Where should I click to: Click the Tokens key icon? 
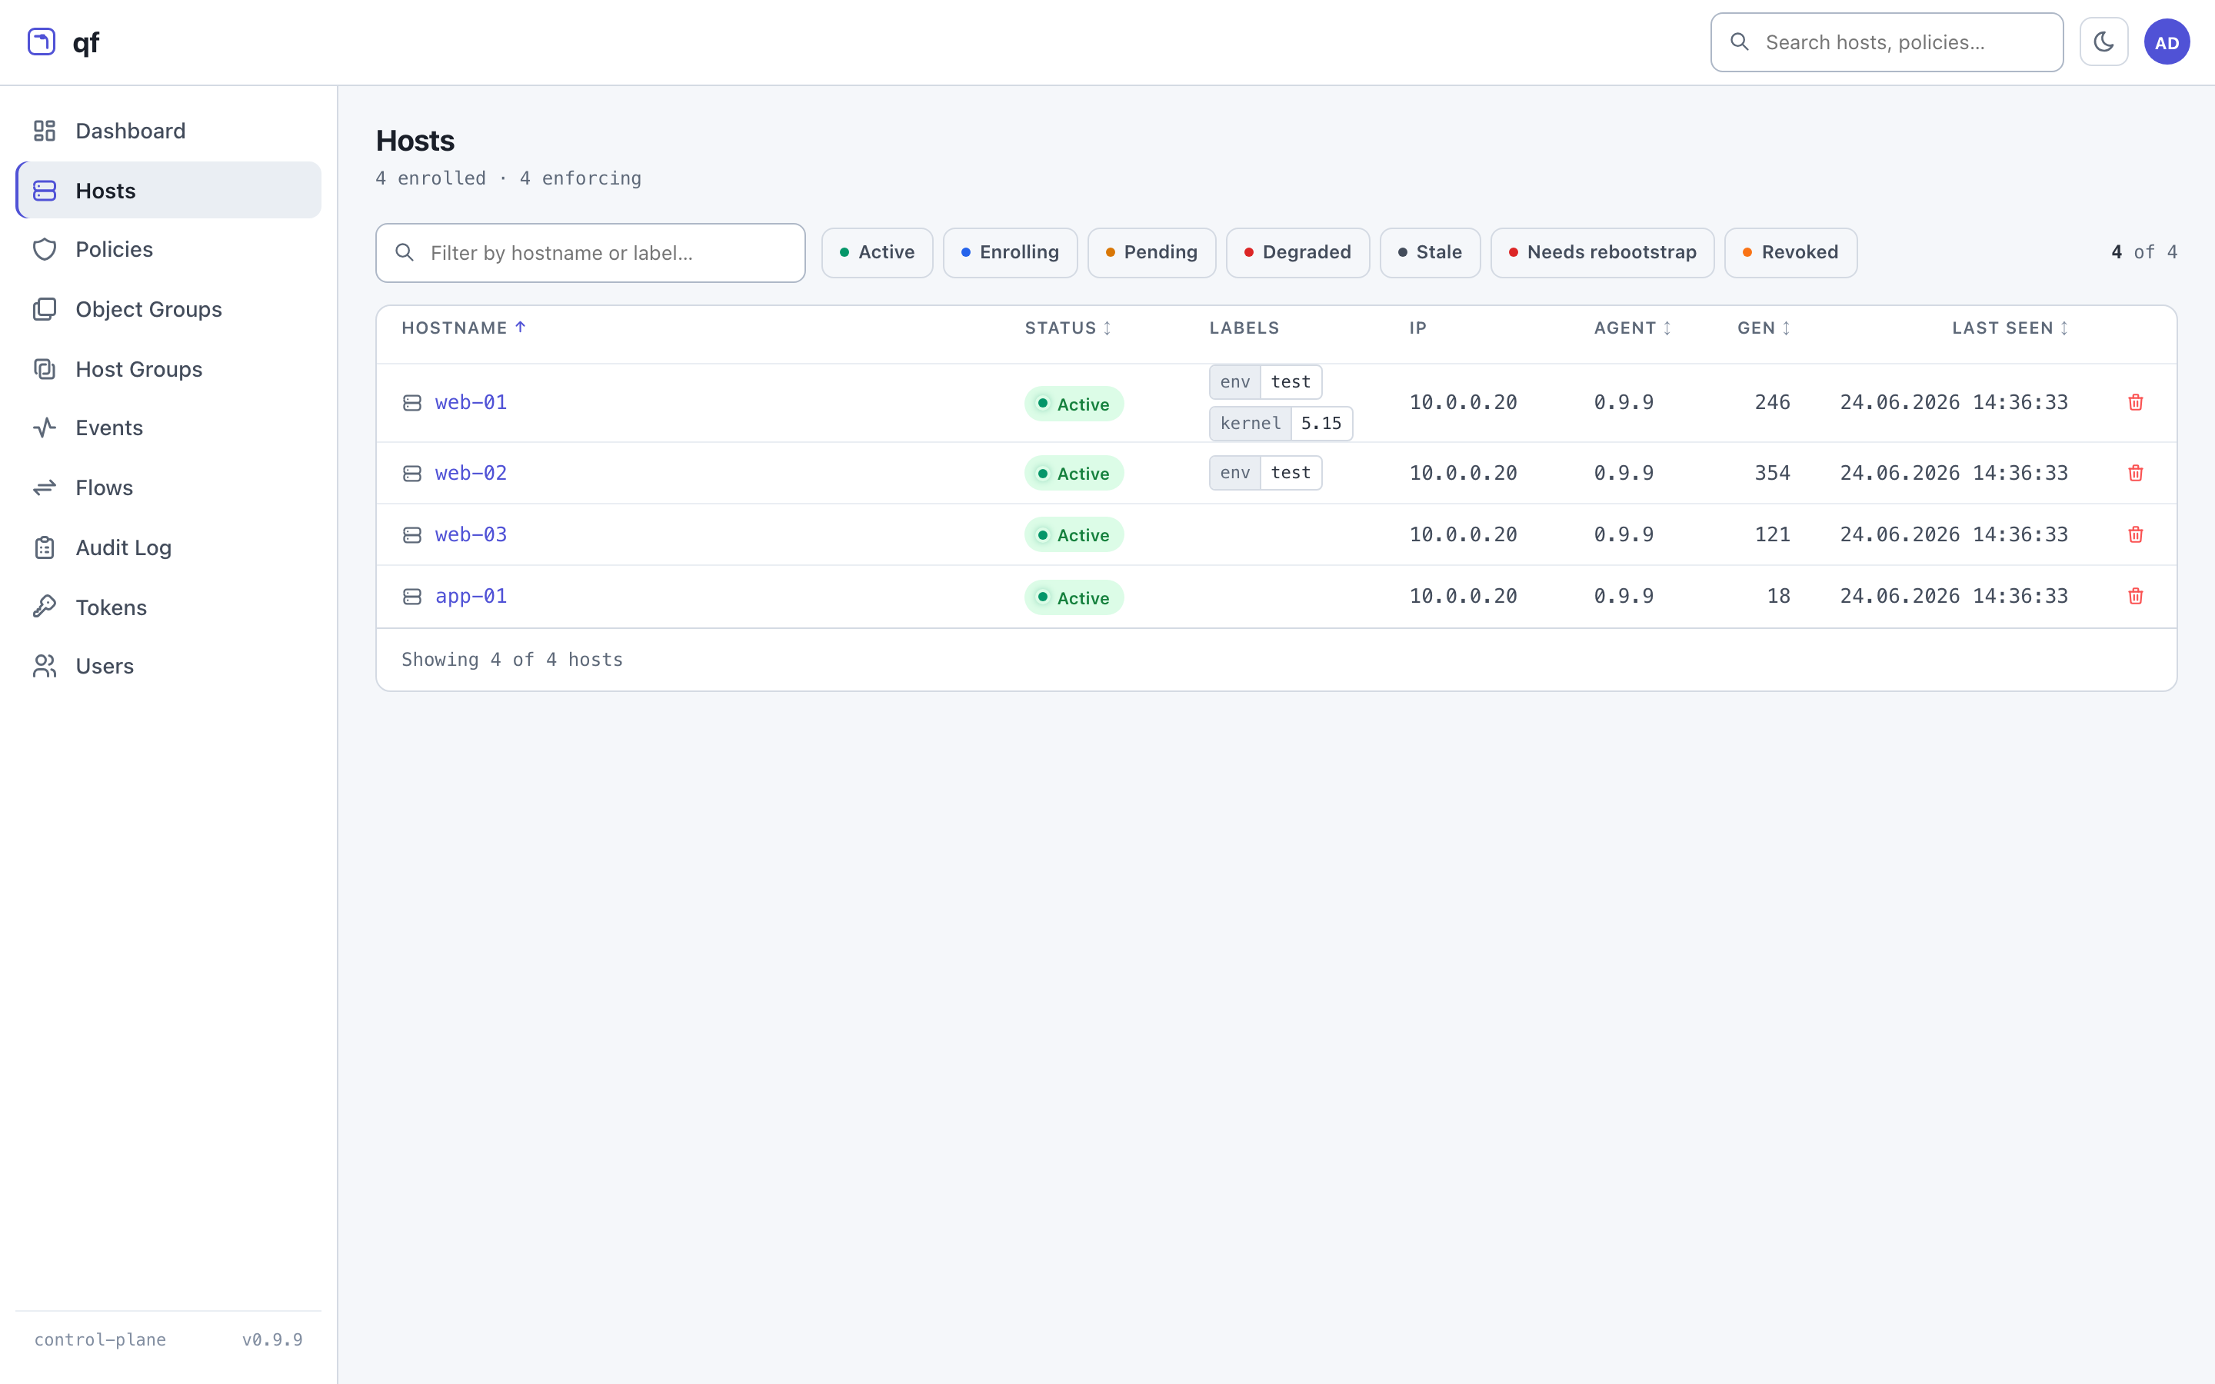click(x=45, y=607)
